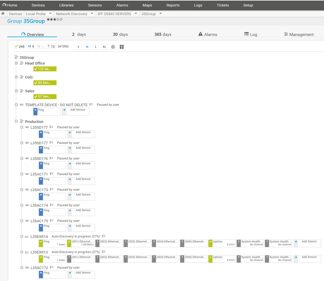Expand the Head Office group

(x=16, y=63)
